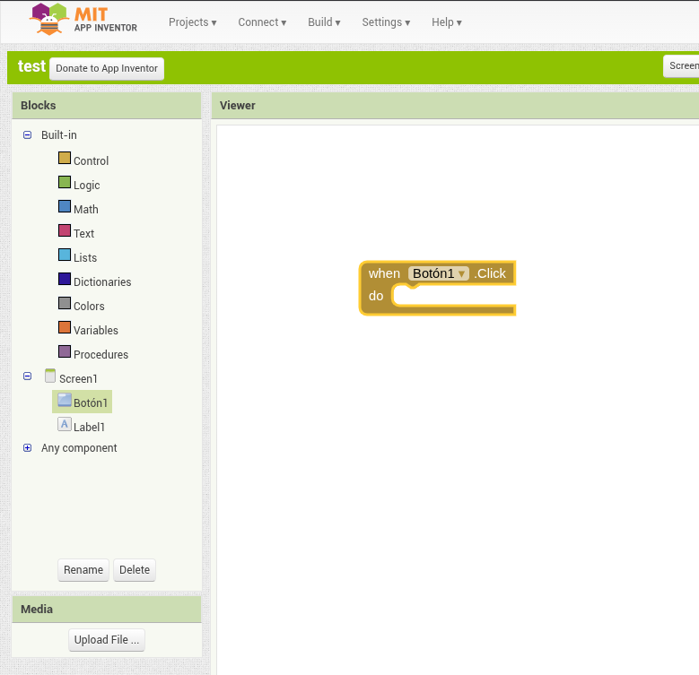Collapse the Screen1 tree node
The height and width of the screenshot is (675, 699).
click(x=27, y=376)
